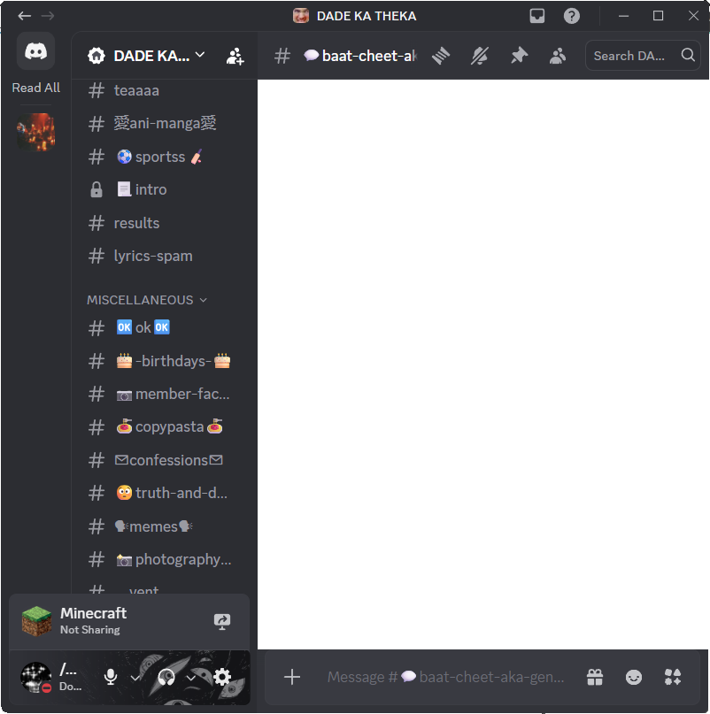Click the Read All button
710x714 pixels.
[36, 88]
